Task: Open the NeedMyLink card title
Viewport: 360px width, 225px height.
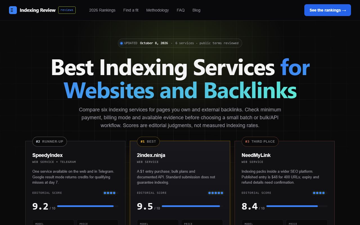Action: (x=256, y=155)
